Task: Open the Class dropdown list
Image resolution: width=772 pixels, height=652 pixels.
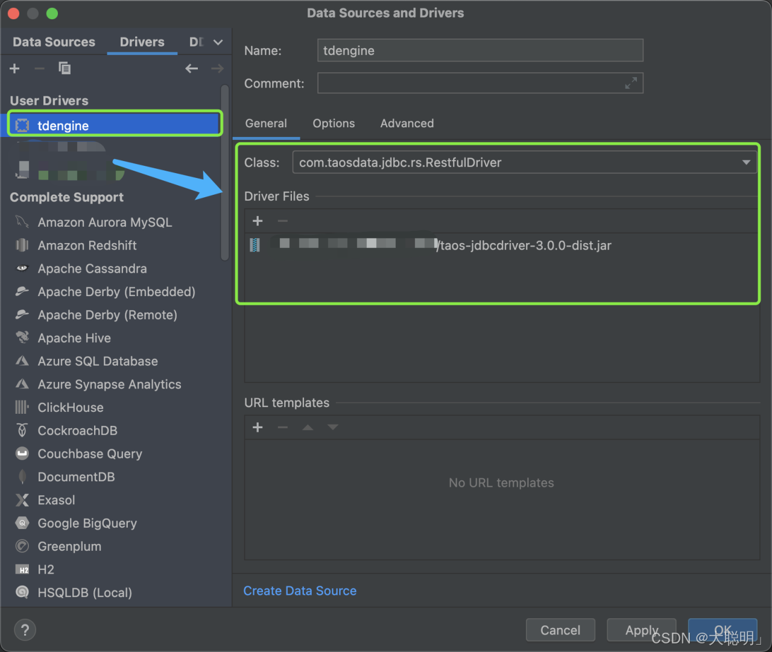Action: [x=746, y=162]
